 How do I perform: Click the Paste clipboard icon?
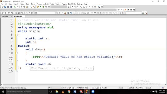tap(27, 7)
